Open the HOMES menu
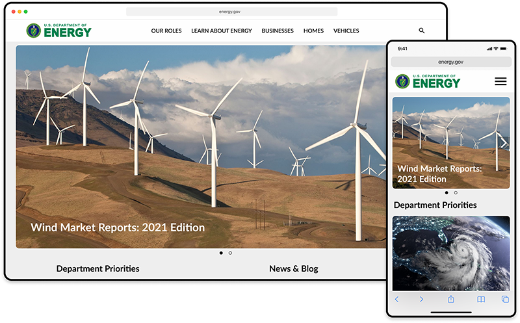This screenshot has width=520, height=323. coord(313,31)
